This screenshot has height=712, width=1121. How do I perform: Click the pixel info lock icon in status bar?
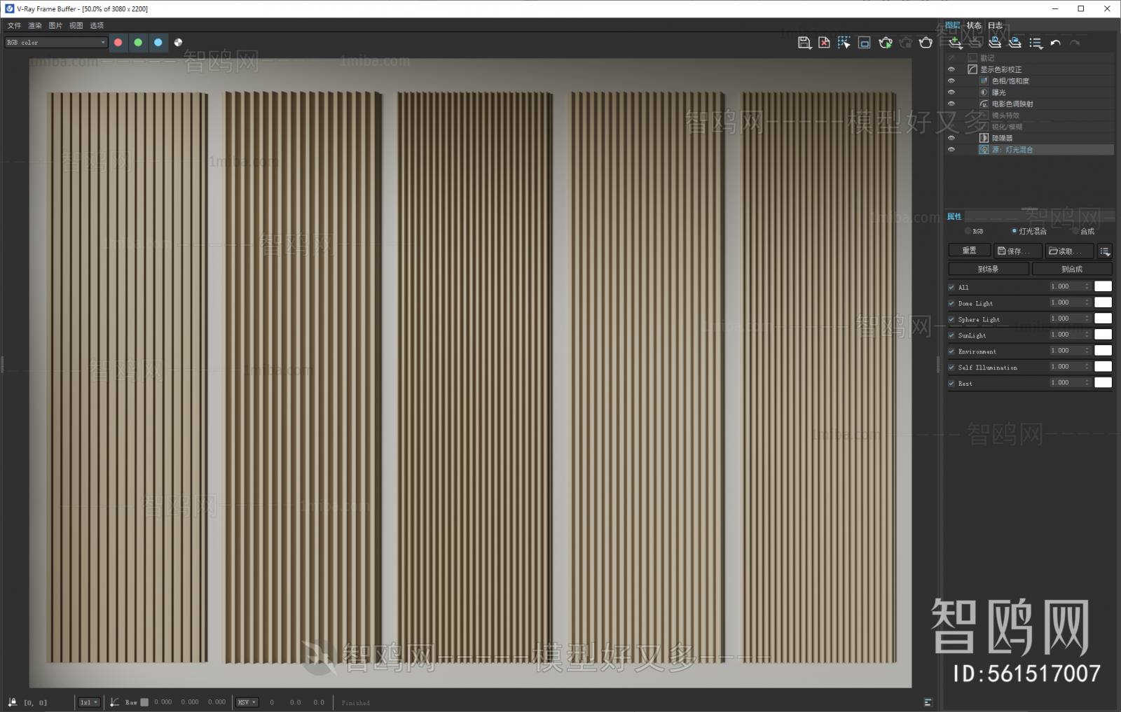coord(12,702)
